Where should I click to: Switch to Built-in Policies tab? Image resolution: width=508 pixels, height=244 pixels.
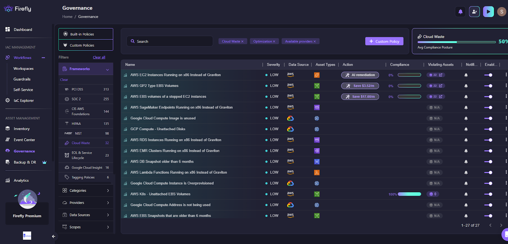pyautogui.click(x=86, y=34)
